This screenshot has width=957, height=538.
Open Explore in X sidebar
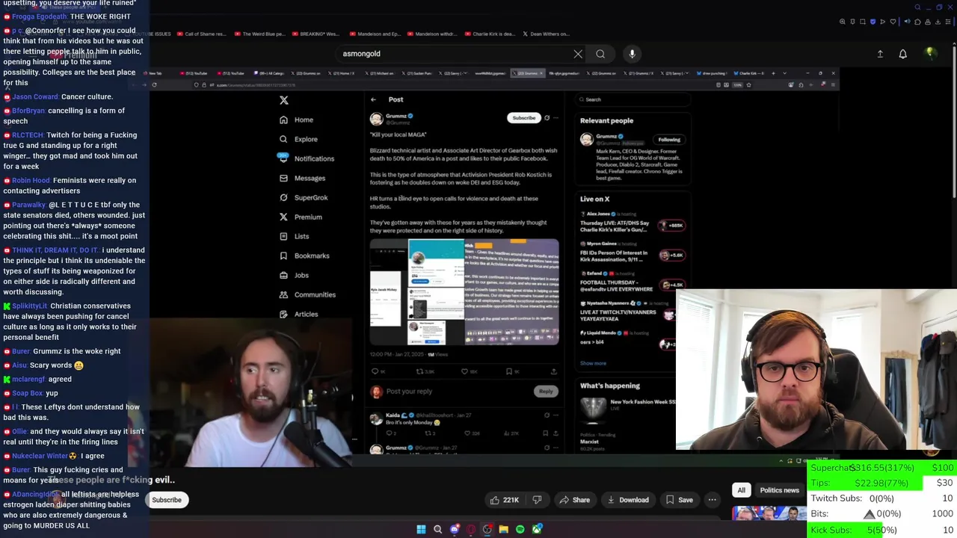(x=298, y=139)
